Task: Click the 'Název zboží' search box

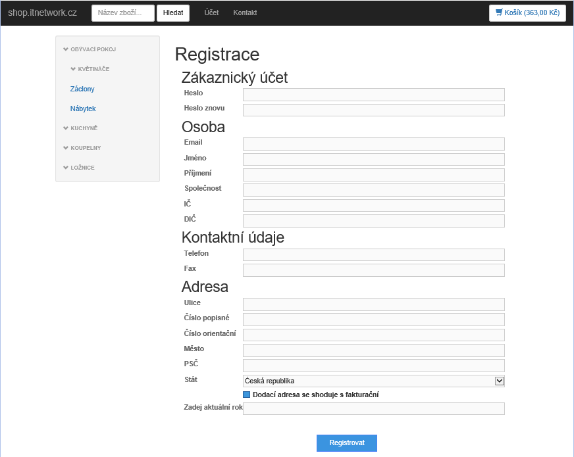Action: click(x=122, y=12)
